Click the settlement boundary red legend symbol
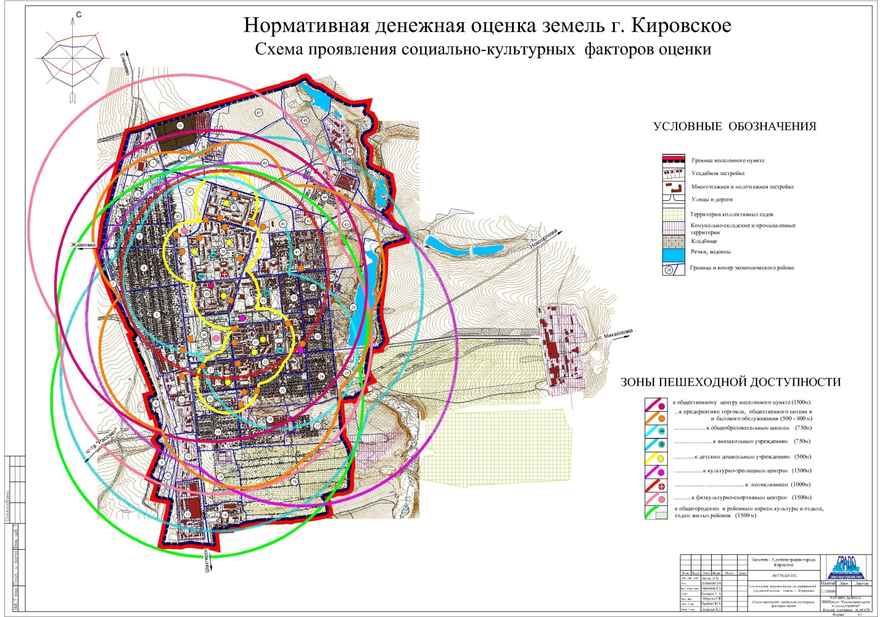Viewport: 882px width, 617px height. [674, 160]
